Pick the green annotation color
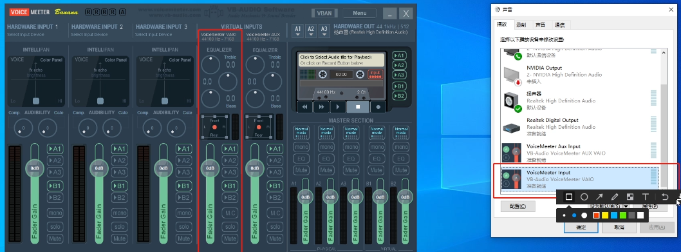Image resolution: width=681 pixels, height=252 pixels. click(623, 215)
